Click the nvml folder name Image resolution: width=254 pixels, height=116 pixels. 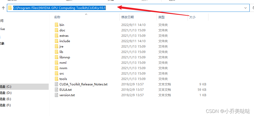tap(63, 63)
